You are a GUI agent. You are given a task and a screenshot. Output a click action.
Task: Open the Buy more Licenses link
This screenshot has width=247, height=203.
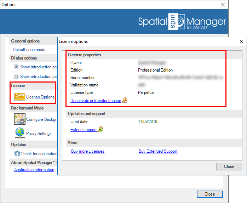coord(88,151)
